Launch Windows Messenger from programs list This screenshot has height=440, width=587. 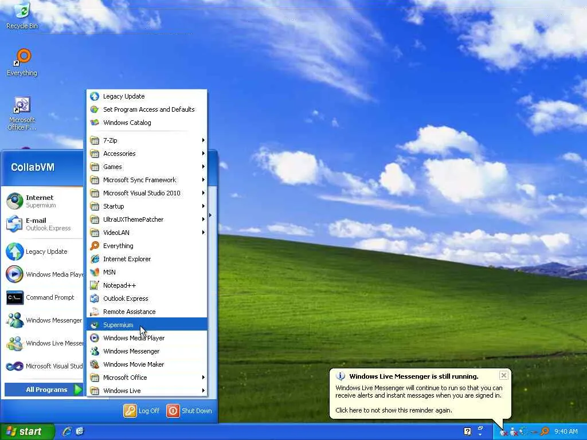tap(146, 351)
